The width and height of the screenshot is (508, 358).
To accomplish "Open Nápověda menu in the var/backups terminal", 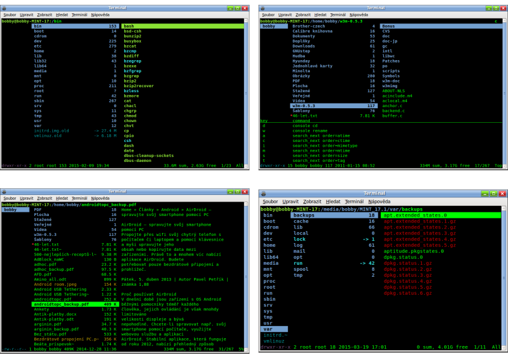I will [x=380, y=202].
